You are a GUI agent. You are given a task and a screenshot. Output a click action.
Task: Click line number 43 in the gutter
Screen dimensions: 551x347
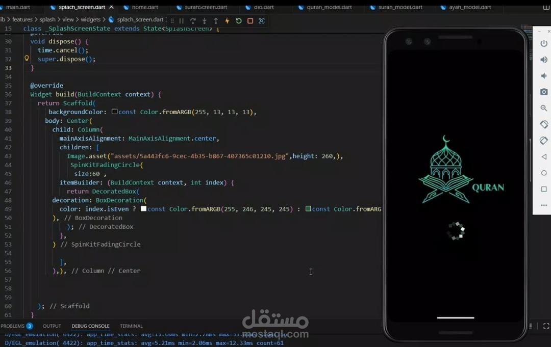click(8, 156)
